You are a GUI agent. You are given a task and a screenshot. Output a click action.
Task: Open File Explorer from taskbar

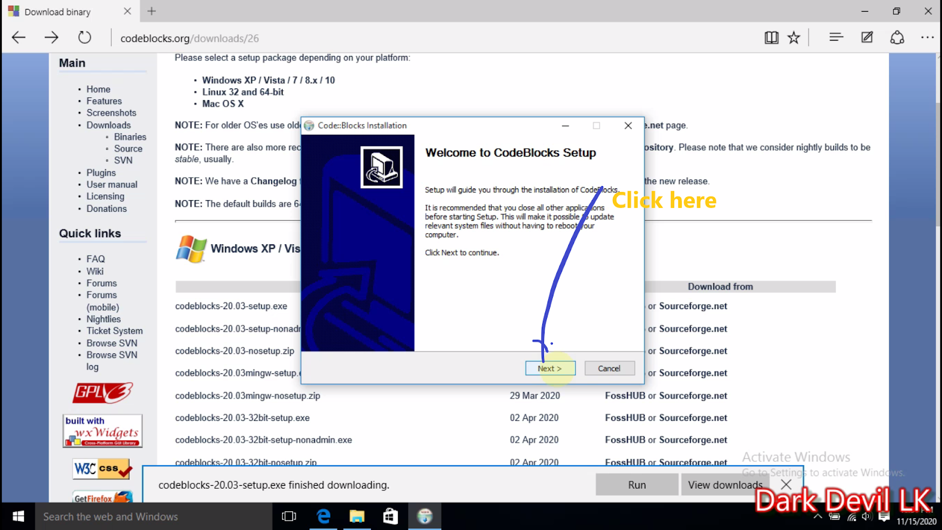click(x=357, y=516)
